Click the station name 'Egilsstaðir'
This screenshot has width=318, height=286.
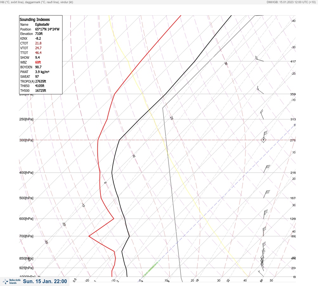pos(42,24)
